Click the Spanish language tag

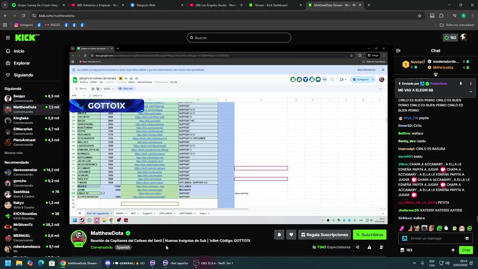(x=123, y=247)
